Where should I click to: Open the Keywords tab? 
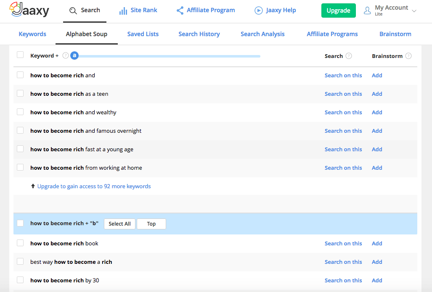pyautogui.click(x=32, y=34)
